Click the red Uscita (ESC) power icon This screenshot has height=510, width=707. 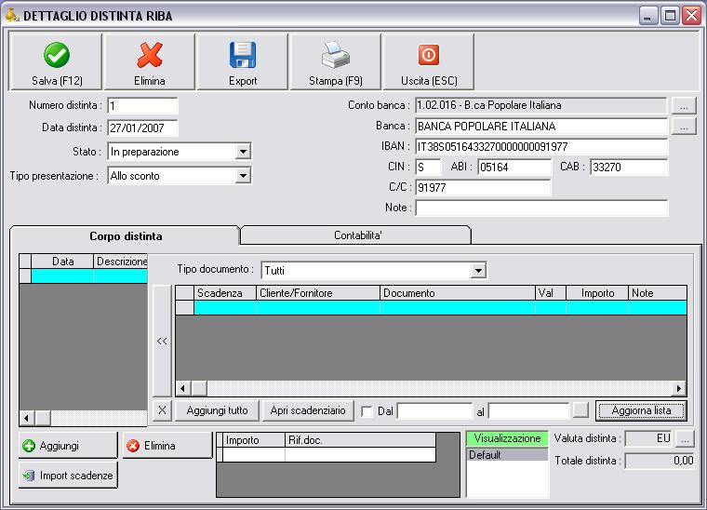click(x=428, y=55)
